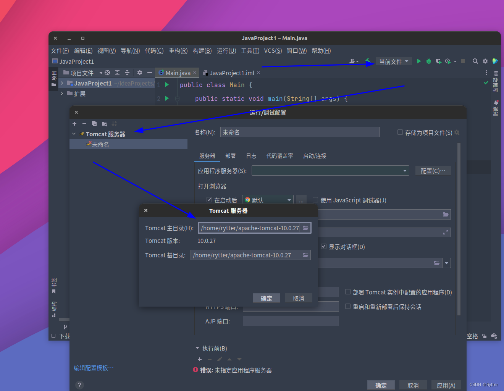Open IDE settings gear in main toolbar

[x=485, y=61]
